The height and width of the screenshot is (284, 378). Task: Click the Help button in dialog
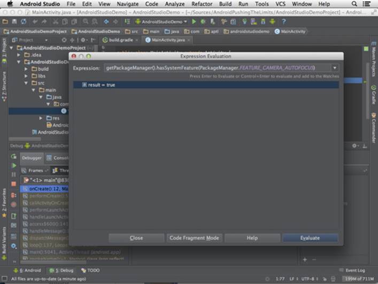(x=252, y=238)
